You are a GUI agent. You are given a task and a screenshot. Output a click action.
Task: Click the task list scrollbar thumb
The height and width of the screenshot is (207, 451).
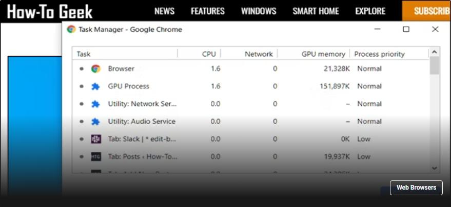pyautogui.click(x=434, y=65)
